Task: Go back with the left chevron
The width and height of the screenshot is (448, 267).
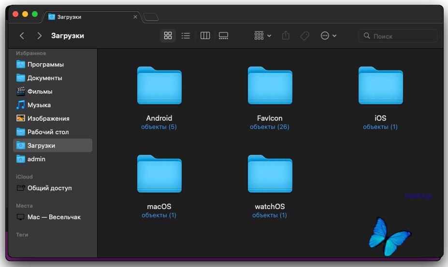Action: tap(22, 36)
